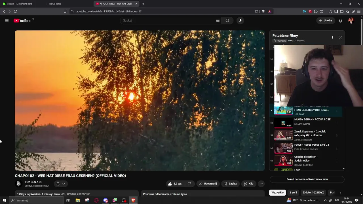Play Zenek Kupatasa - Dzieciak playlist item

[x=306, y=135]
